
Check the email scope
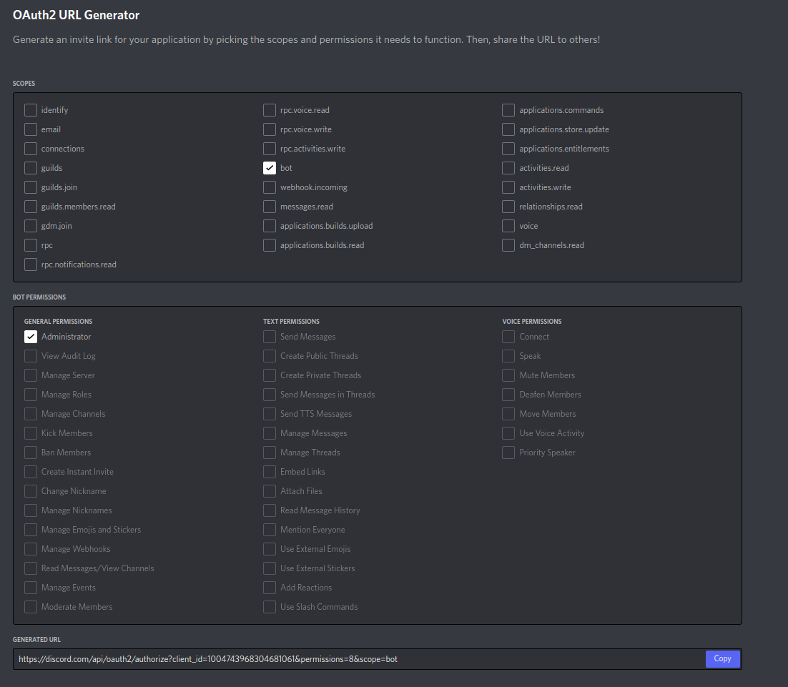pos(30,129)
